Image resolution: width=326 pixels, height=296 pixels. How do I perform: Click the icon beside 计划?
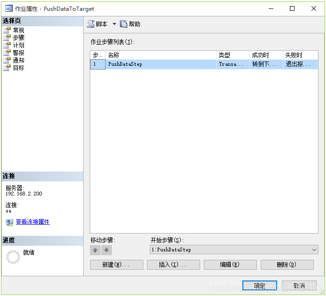tap(7, 45)
